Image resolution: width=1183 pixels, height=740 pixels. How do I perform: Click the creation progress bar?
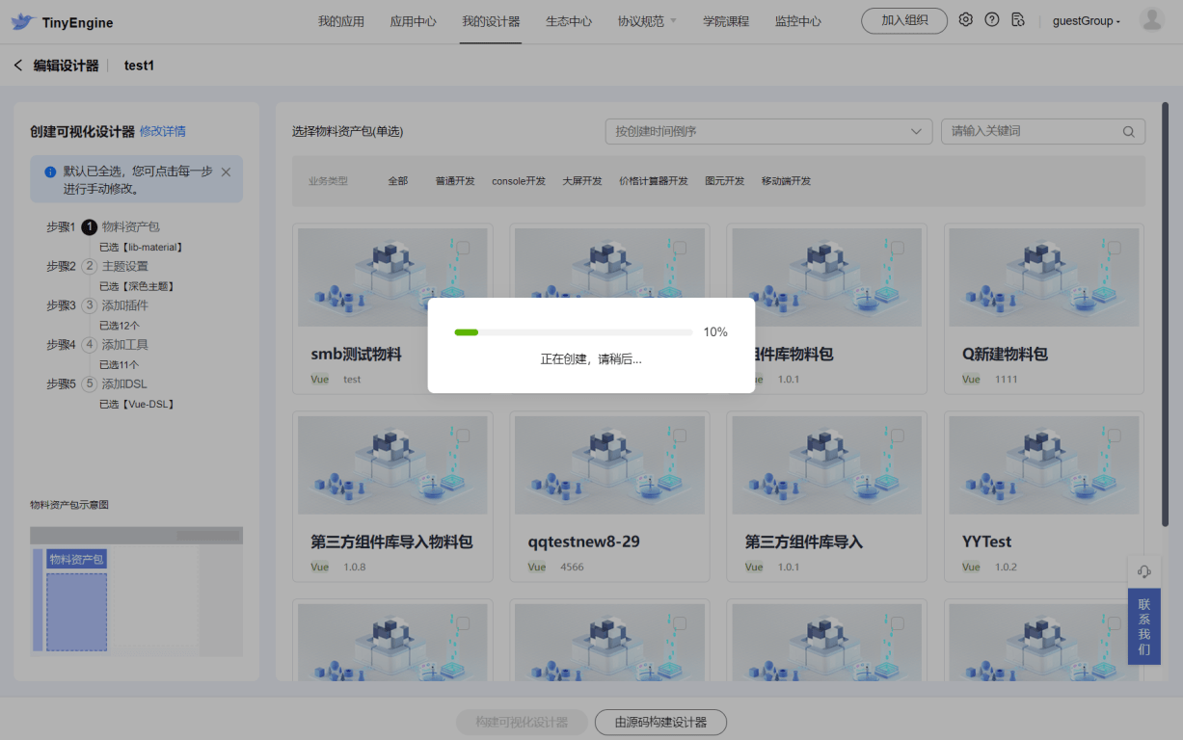573,332
